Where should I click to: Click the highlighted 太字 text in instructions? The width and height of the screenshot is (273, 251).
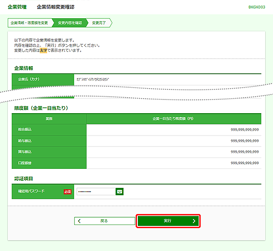pos(43,51)
